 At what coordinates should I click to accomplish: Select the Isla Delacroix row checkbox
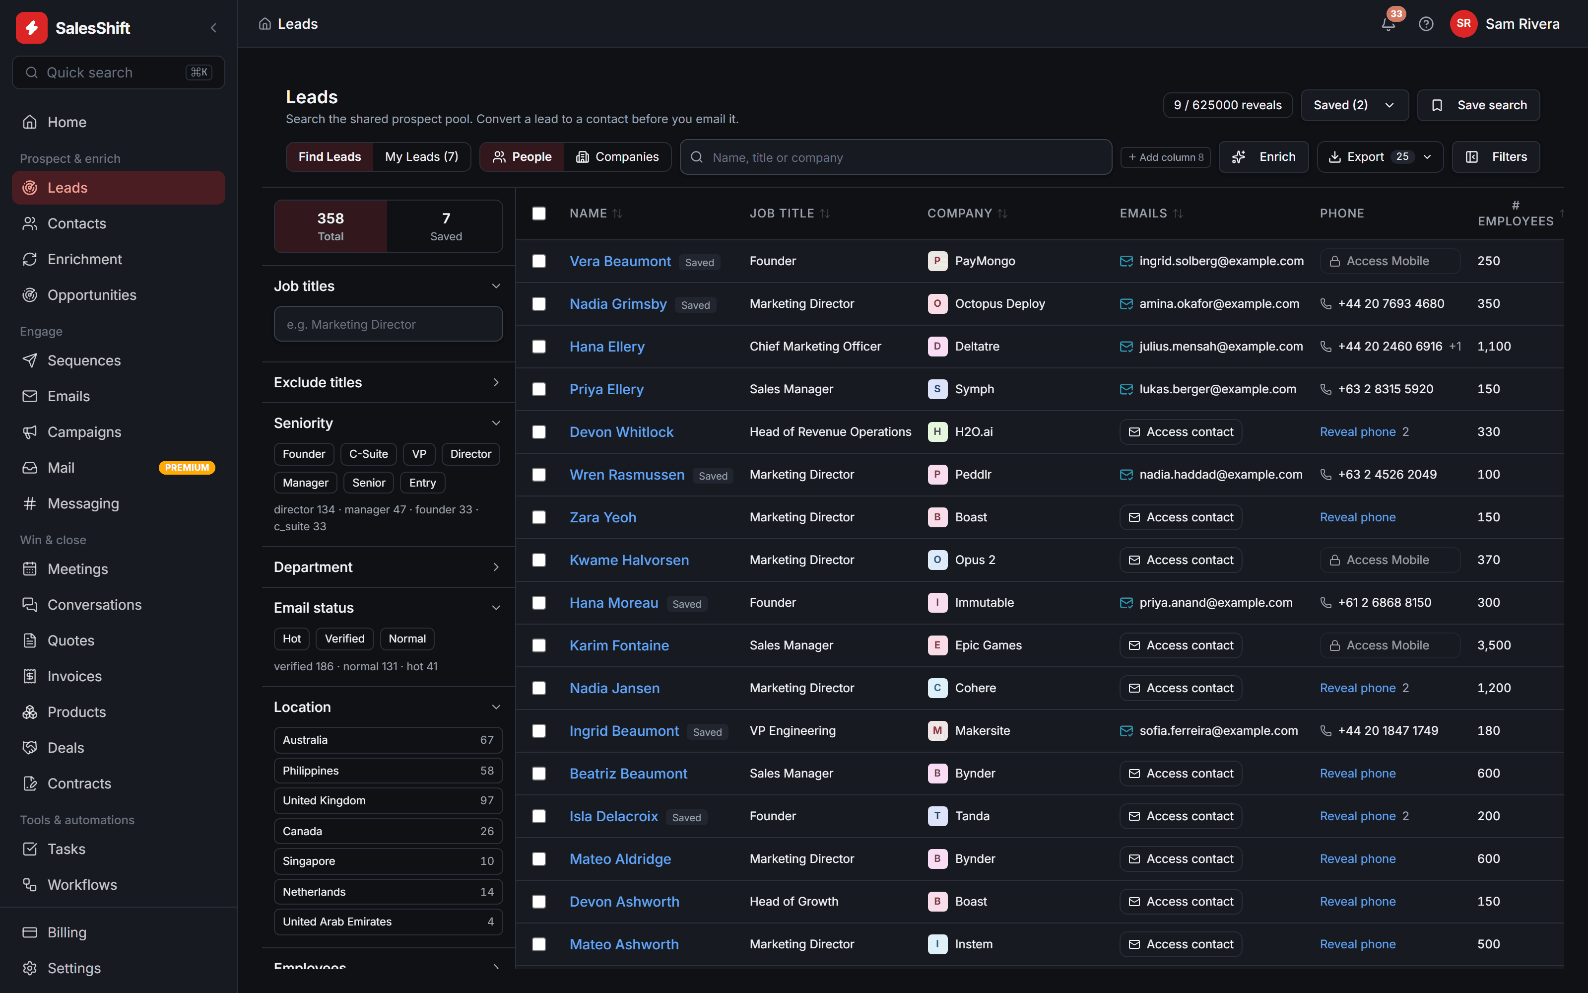(x=539, y=816)
